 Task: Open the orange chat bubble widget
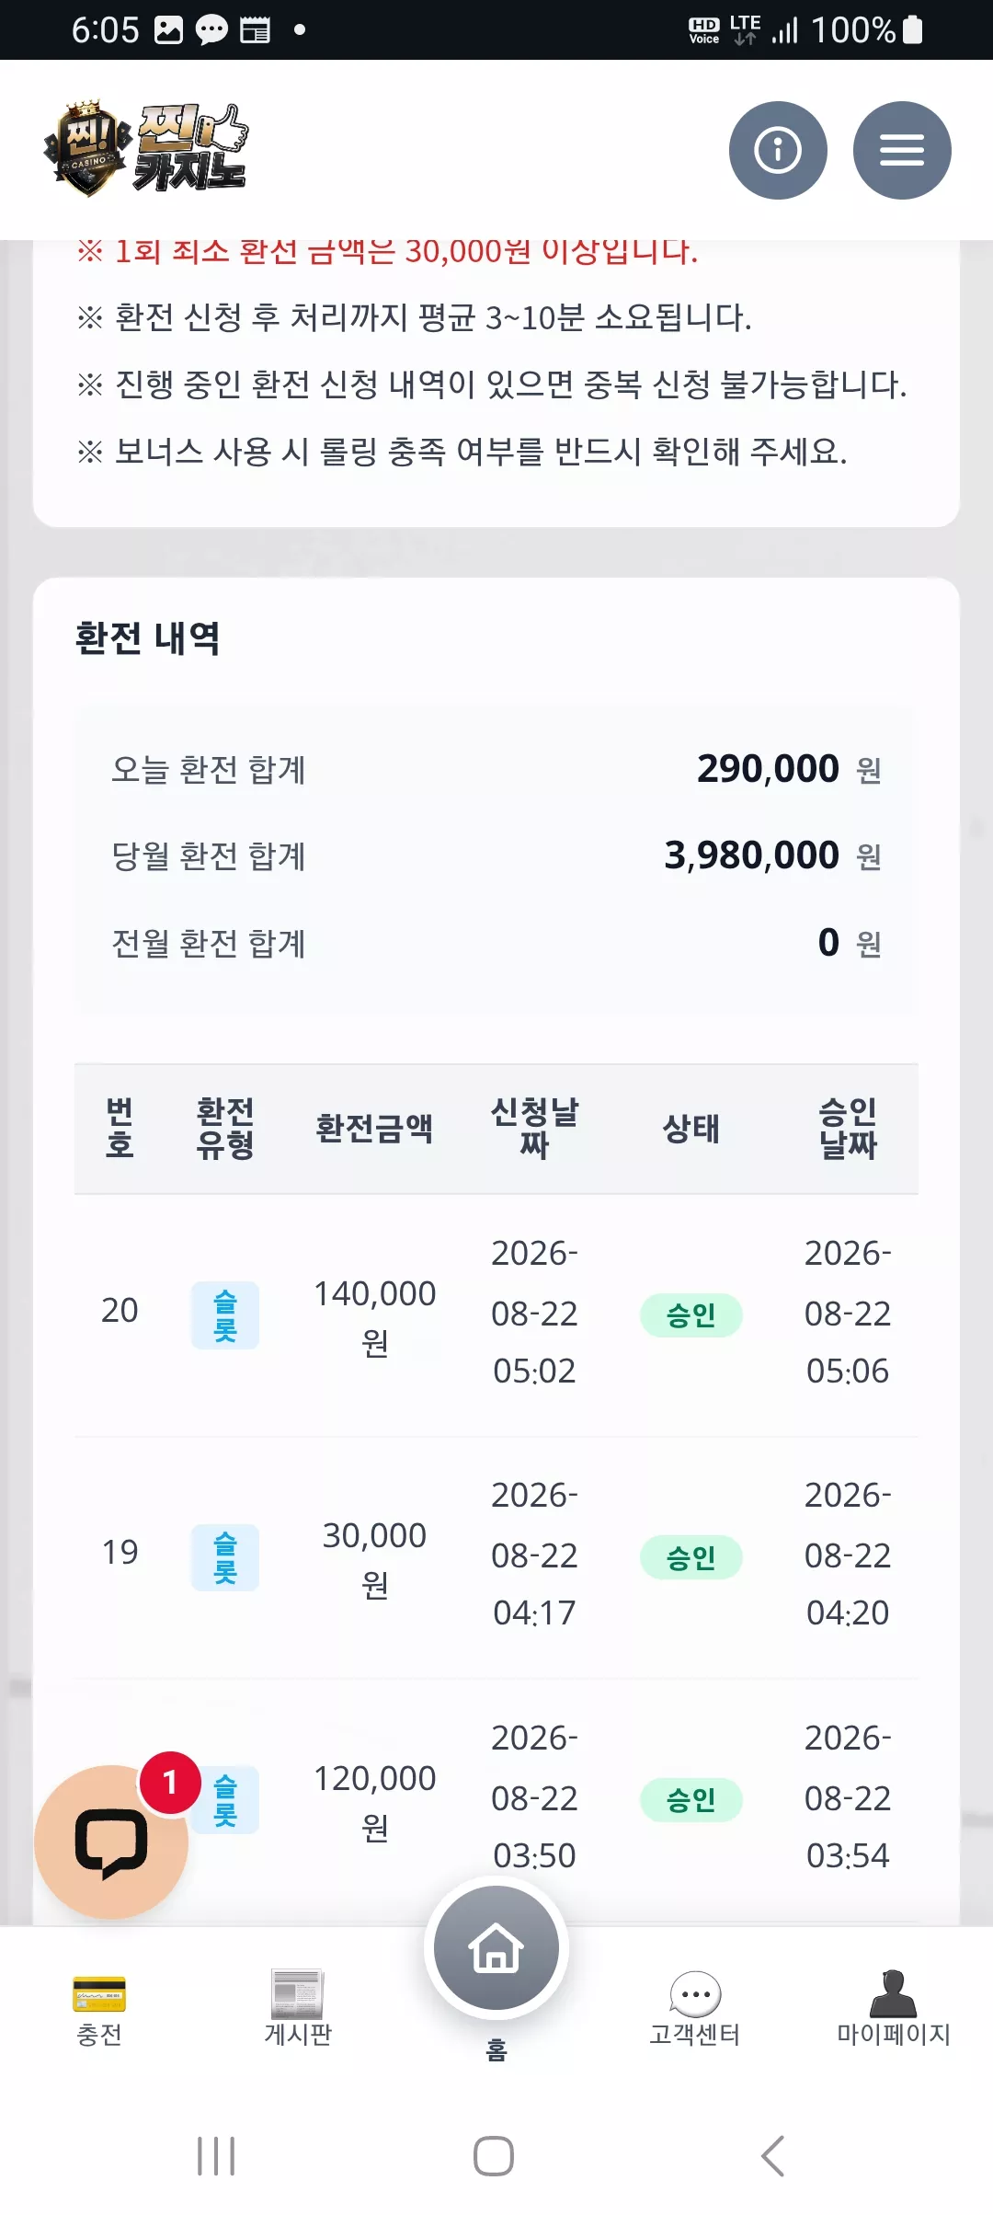[x=111, y=1842]
